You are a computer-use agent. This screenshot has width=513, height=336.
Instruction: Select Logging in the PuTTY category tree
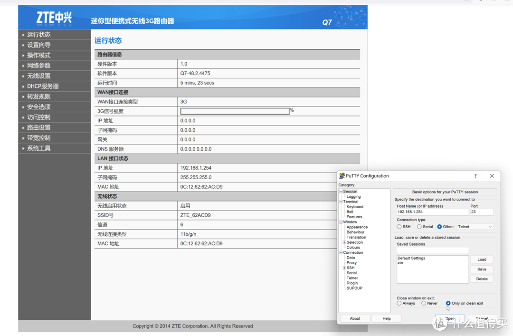[x=353, y=196]
